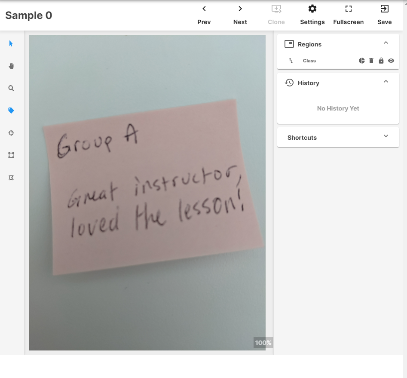Go to the Next sample
The image size is (407, 378).
click(240, 13)
